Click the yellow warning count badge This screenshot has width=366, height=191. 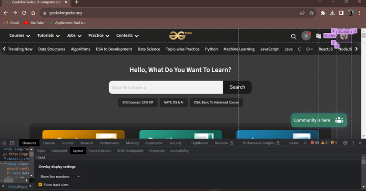tap(324, 143)
